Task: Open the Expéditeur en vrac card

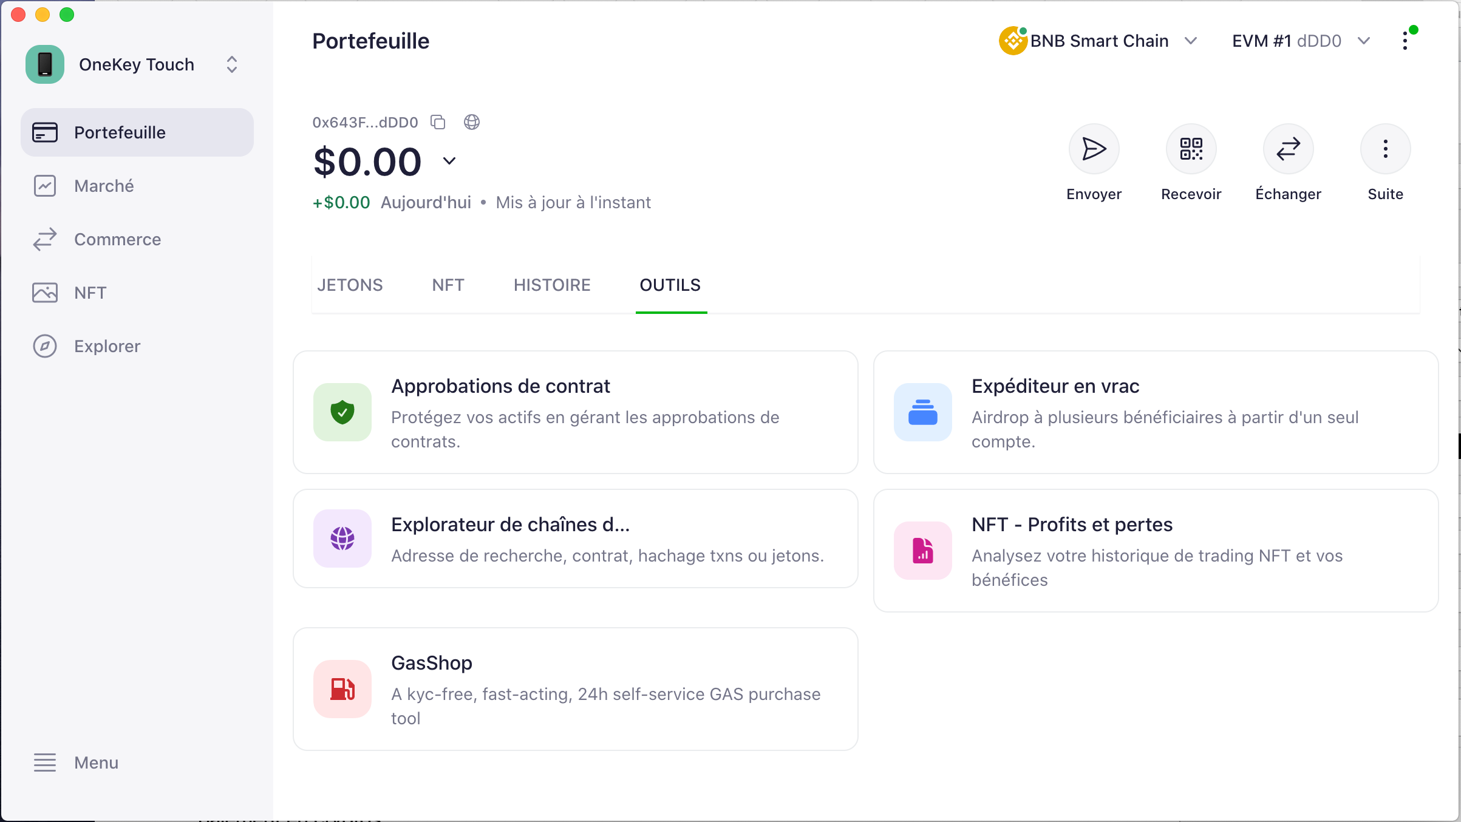Action: 1156,412
